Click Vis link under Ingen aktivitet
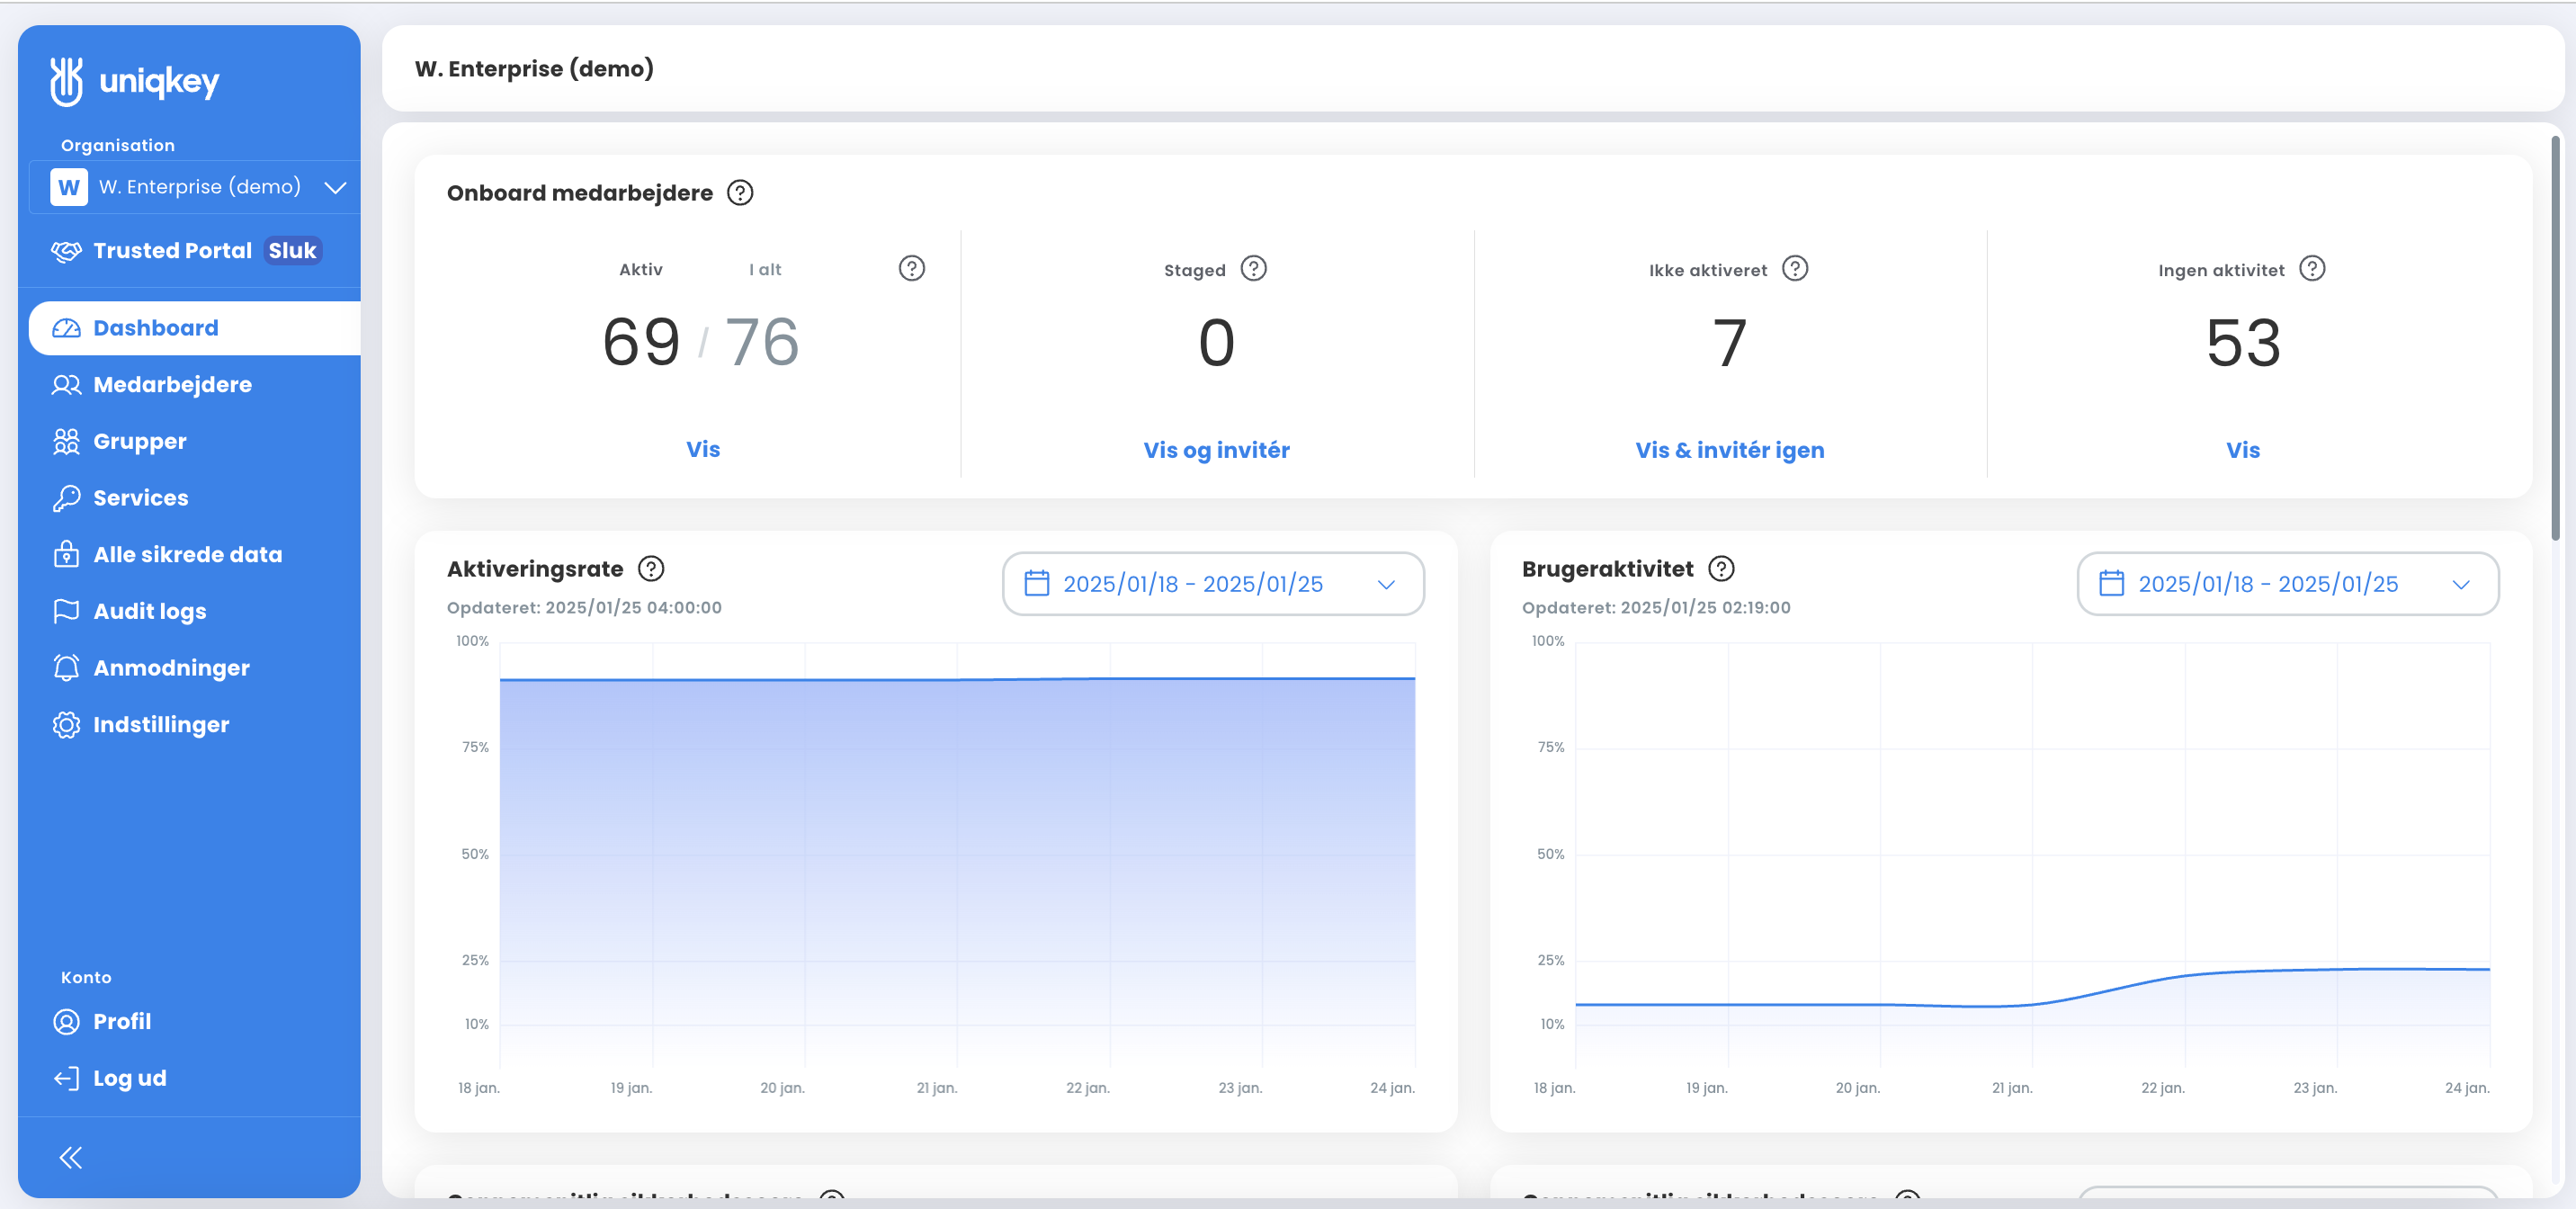 [2243, 451]
